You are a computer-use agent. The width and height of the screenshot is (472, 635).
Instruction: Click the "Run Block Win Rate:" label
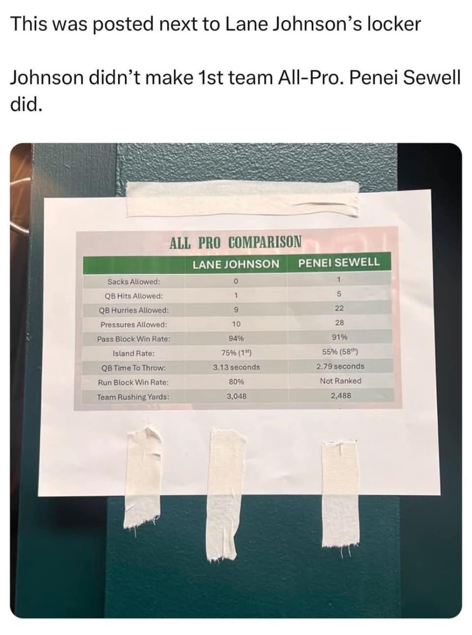coord(133,382)
